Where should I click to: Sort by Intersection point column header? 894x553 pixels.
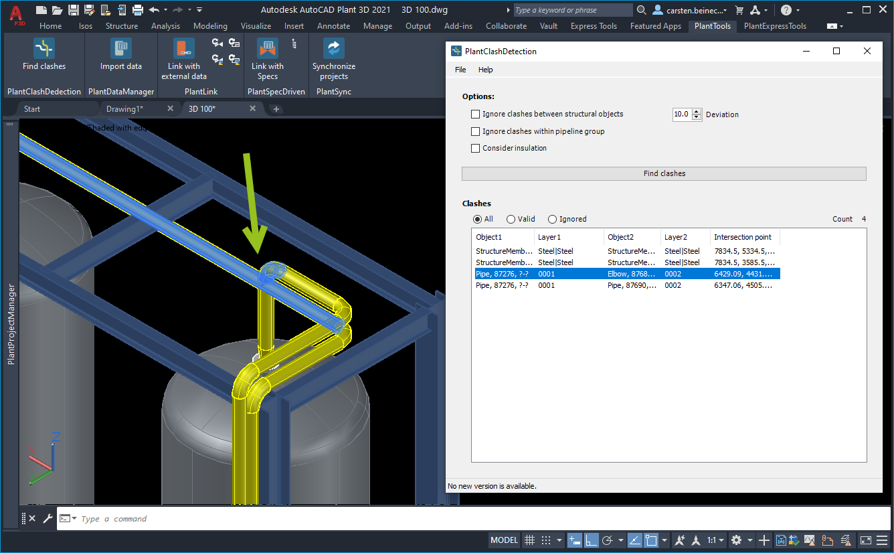click(744, 237)
